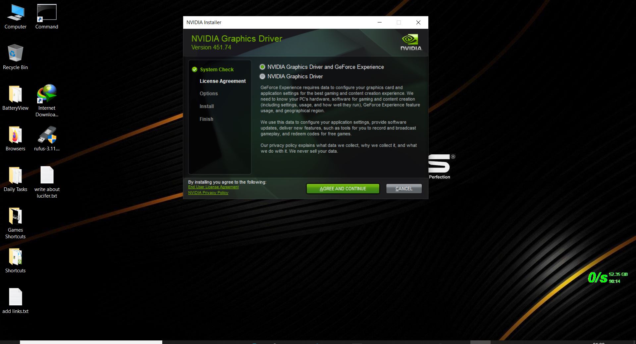The width and height of the screenshot is (636, 344).
Task: Click 'By installing you agree to the following' text
Action: pos(227,182)
